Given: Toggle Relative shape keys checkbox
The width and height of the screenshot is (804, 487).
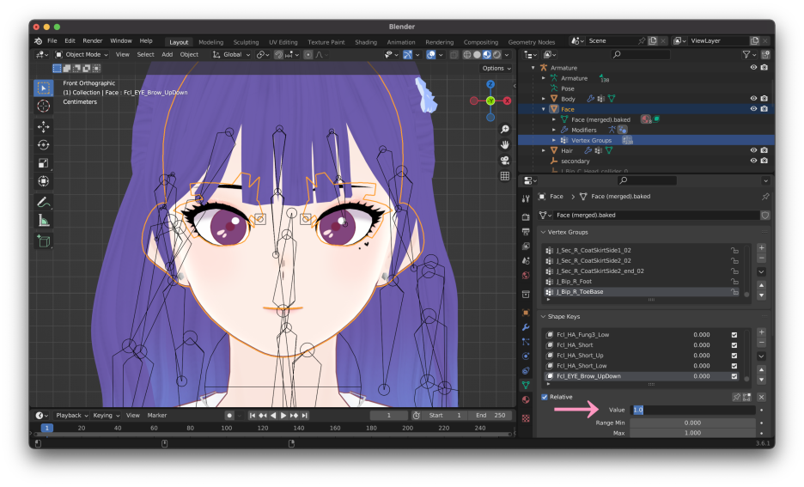Looking at the screenshot, I should click(545, 397).
